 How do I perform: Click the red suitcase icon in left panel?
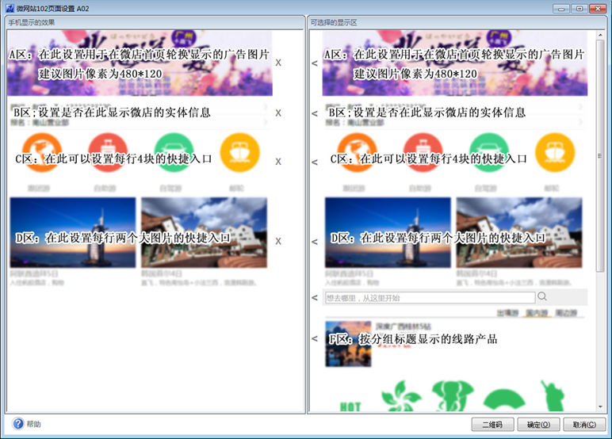click(x=108, y=153)
